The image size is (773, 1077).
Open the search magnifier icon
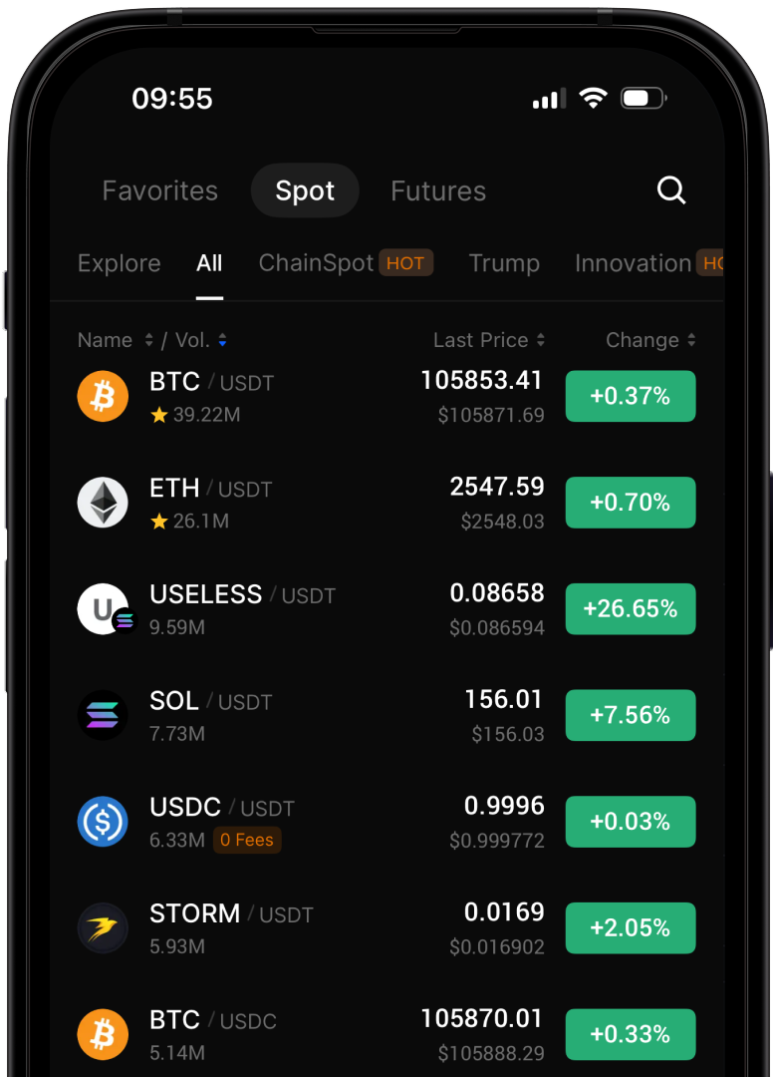(671, 190)
